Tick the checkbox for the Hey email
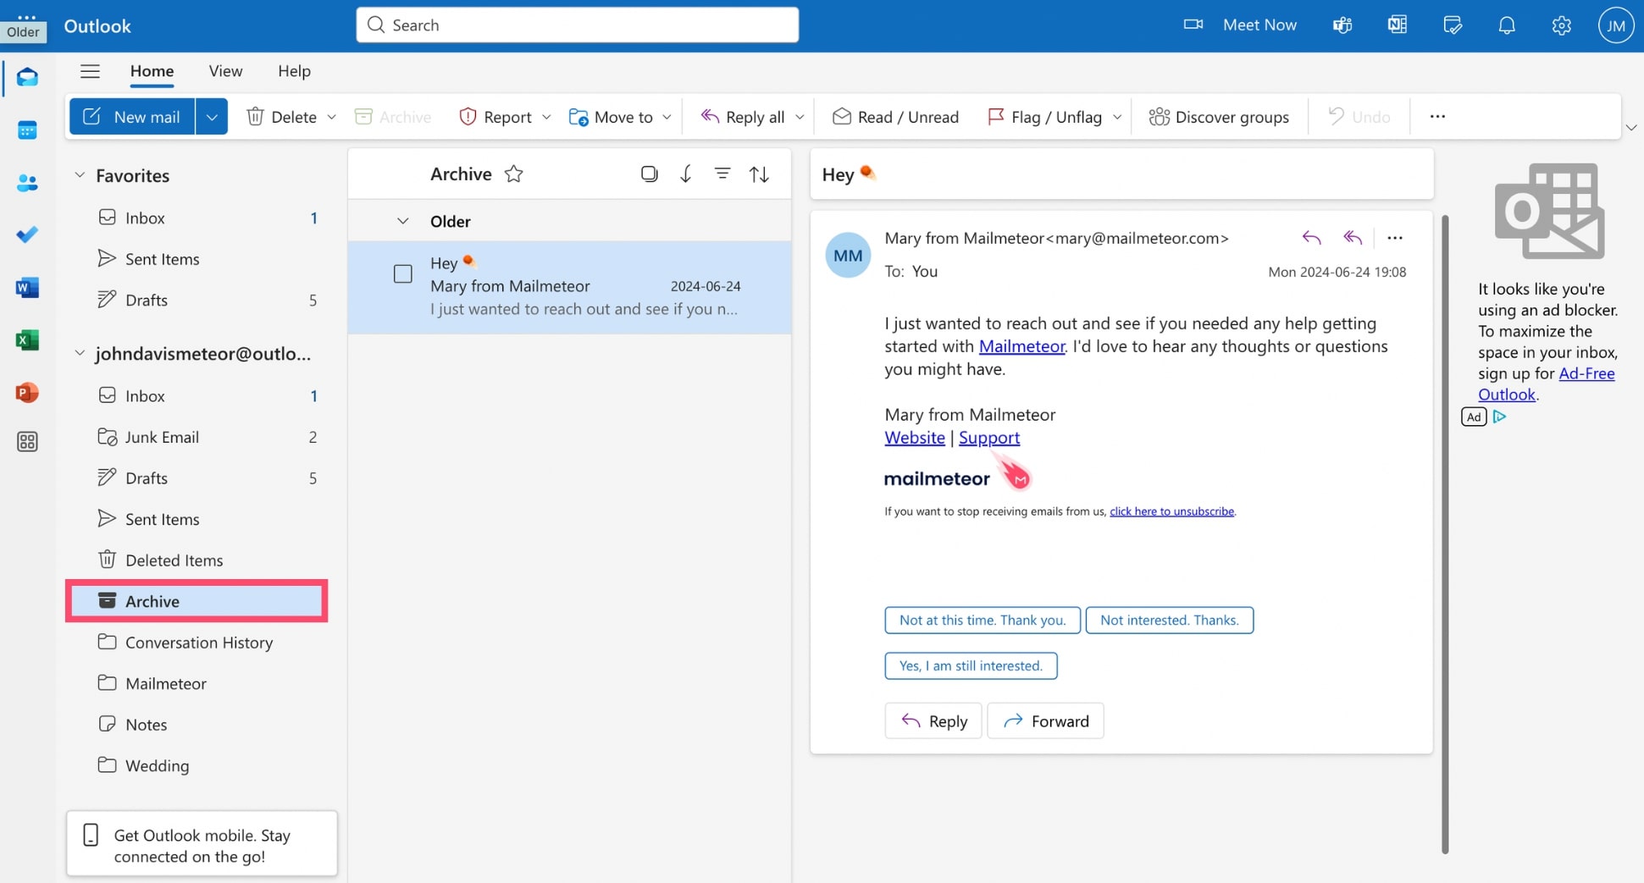 pos(403,274)
